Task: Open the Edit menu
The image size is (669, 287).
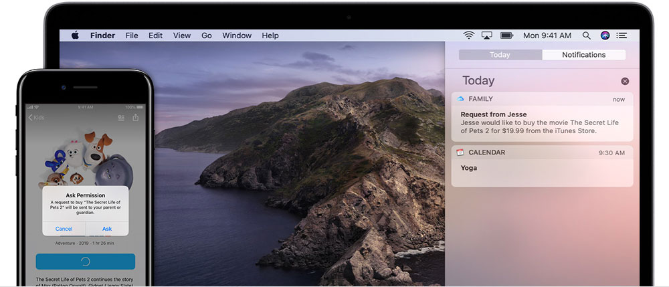Action: (155, 35)
